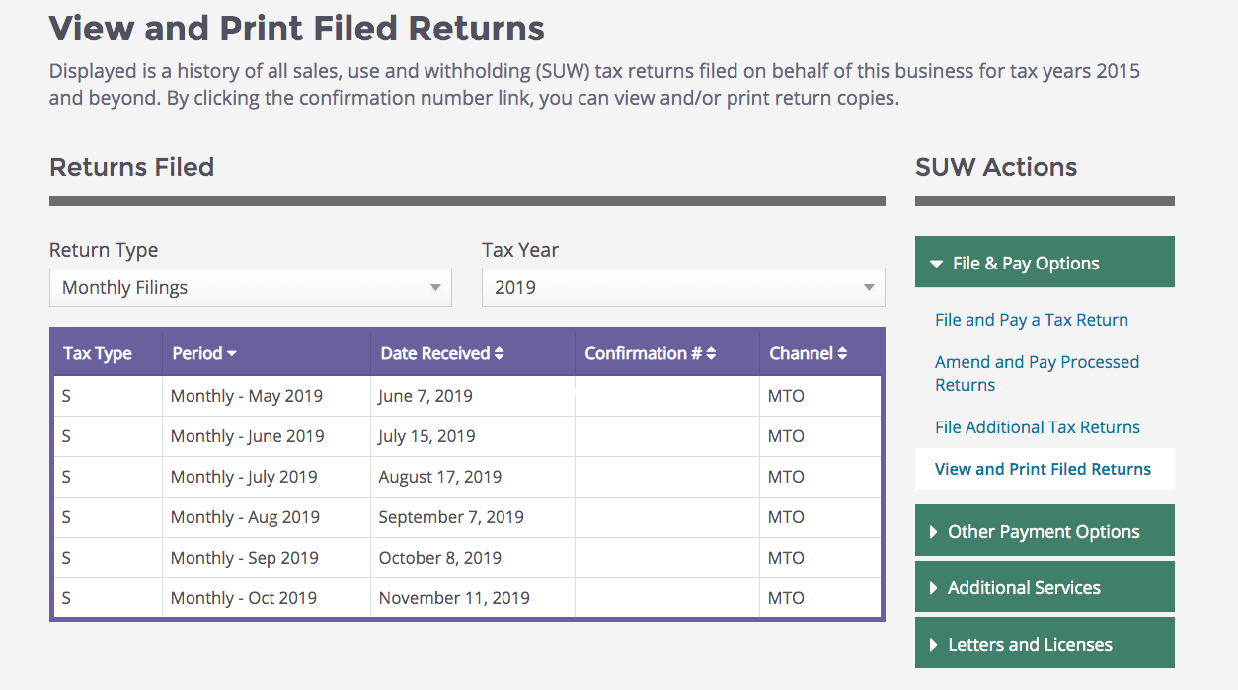The width and height of the screenshot is (1238, 690).
Task: Sort table by Confirmation # column
Action: pyautogui.click(x=651, y=353)
